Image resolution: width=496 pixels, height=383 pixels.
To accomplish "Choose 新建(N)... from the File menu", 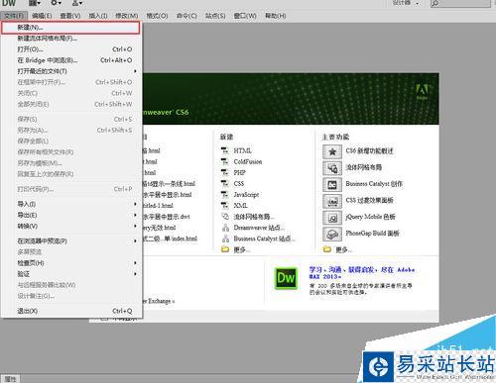I will point(70,28).
